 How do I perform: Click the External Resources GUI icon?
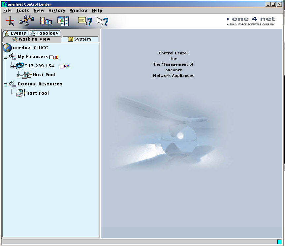[13, 84]
